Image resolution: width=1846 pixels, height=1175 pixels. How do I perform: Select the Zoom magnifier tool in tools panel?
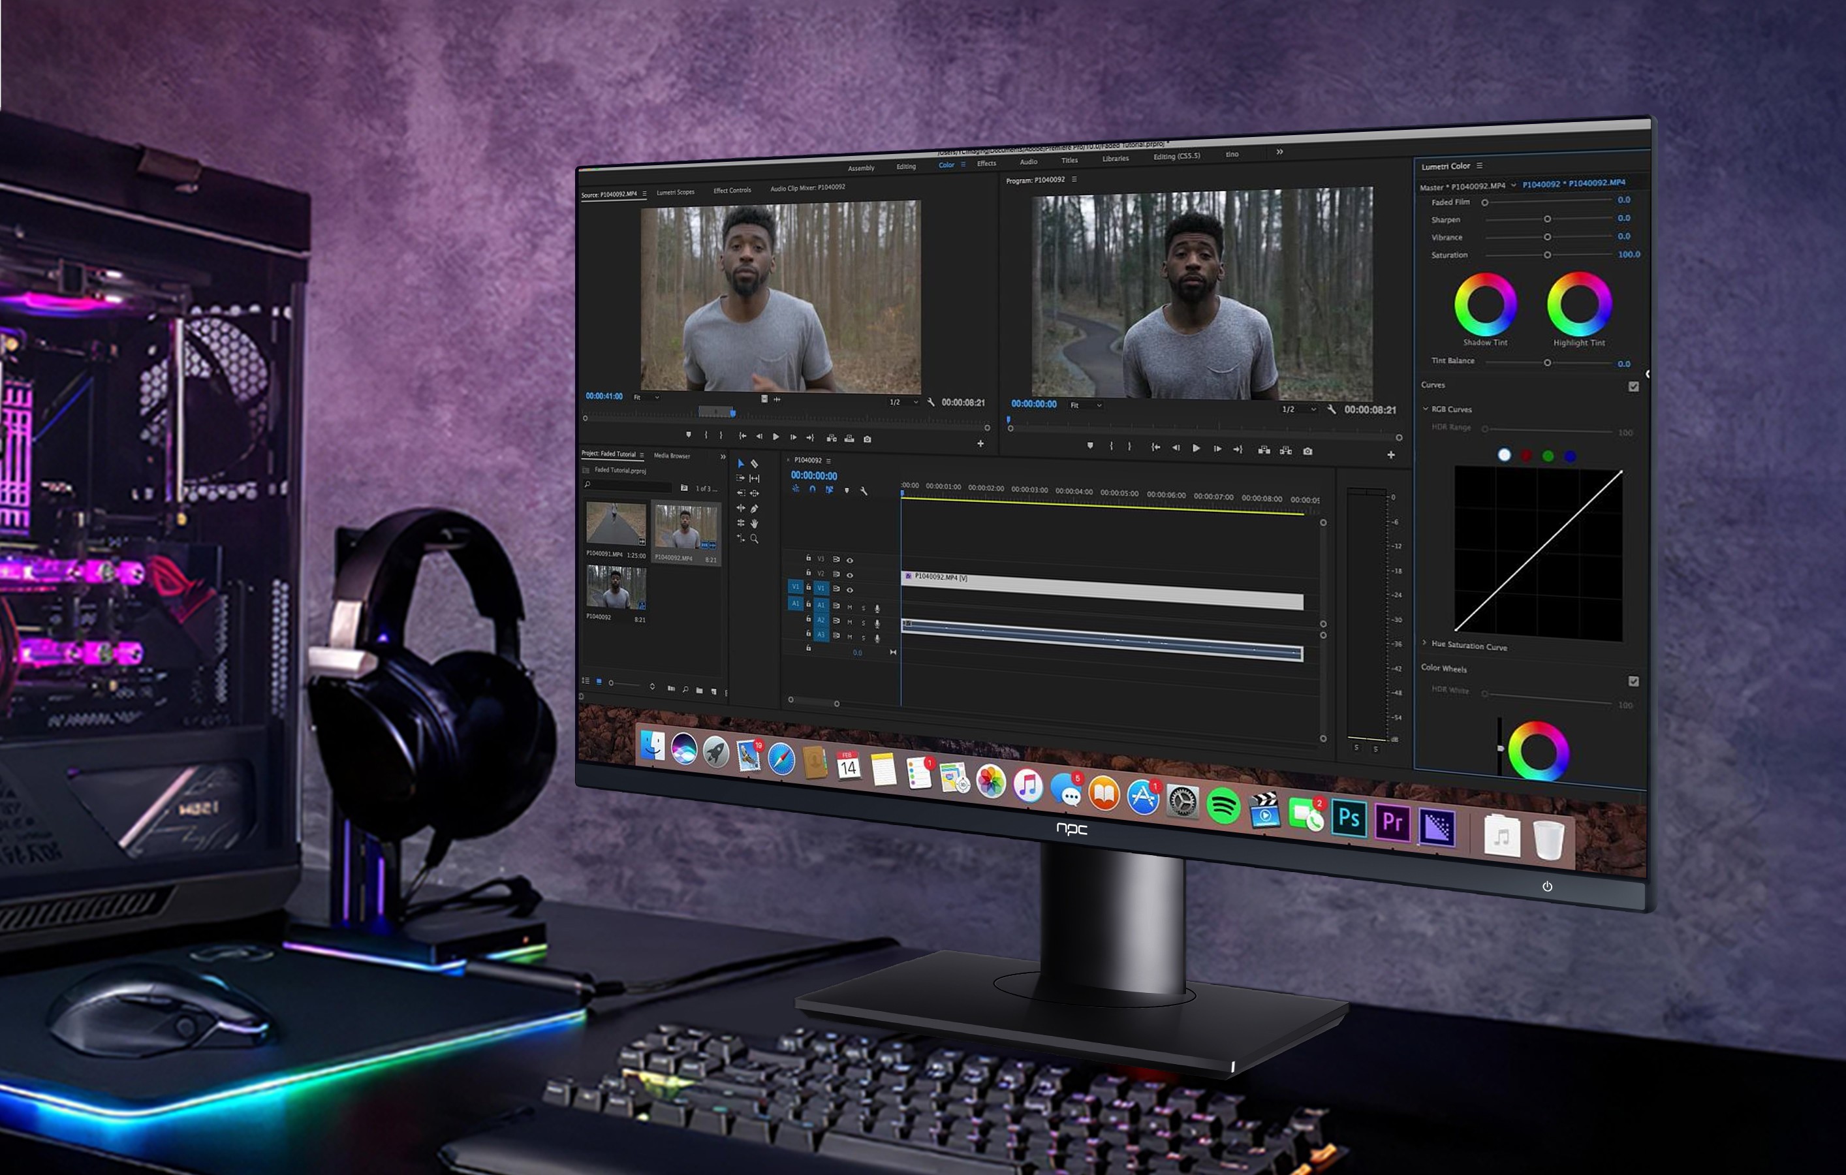[755, 539]
